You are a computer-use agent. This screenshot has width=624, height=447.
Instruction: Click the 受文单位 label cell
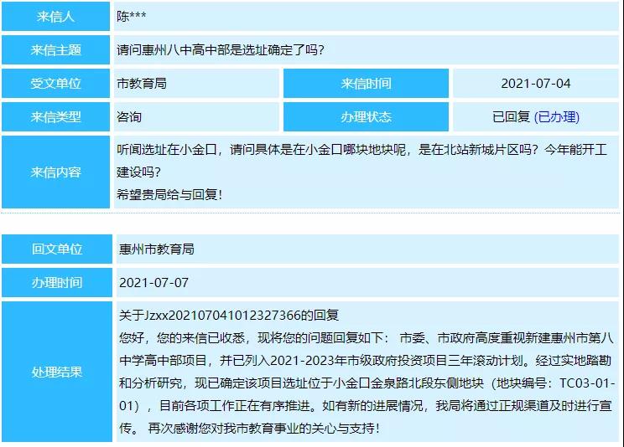[x=55, y=84]
